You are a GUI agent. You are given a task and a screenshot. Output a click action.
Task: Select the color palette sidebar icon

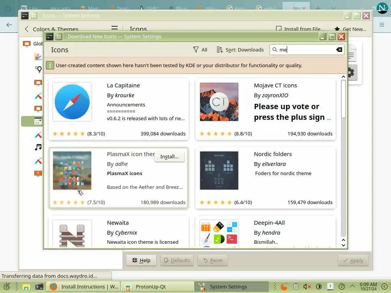[38, 56]
